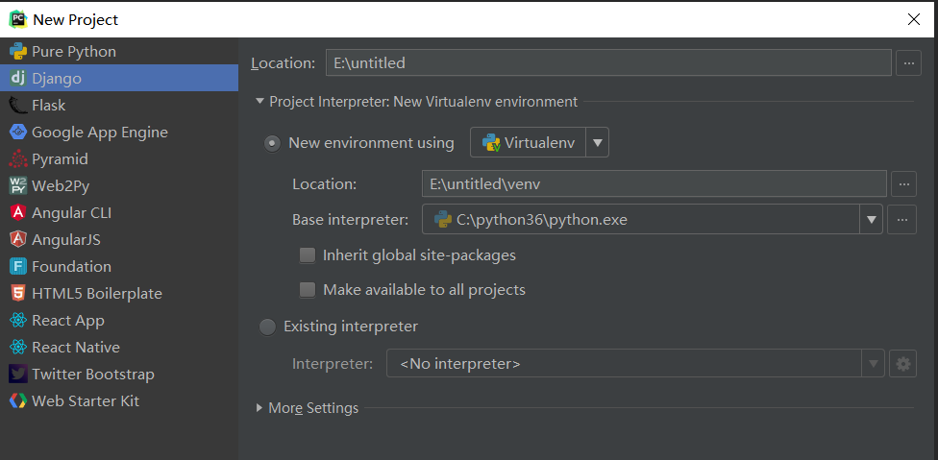Browse for project Location with ellipsis button

point(909,62)
